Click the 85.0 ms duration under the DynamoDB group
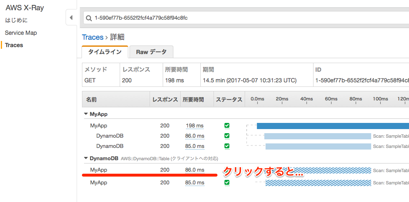 [195, 182]
